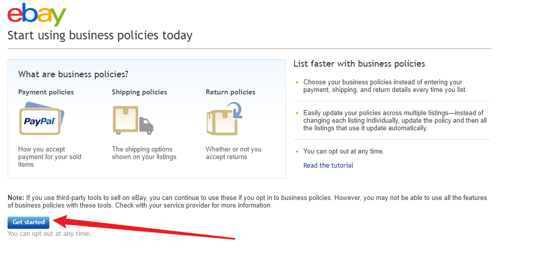Click the What are business policies heading
Screen dimensions: 535x255
73,74
